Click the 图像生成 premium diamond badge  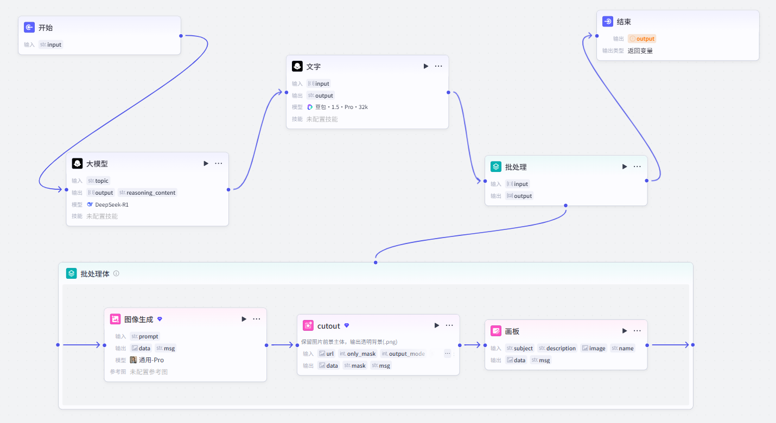click(160, 319)
